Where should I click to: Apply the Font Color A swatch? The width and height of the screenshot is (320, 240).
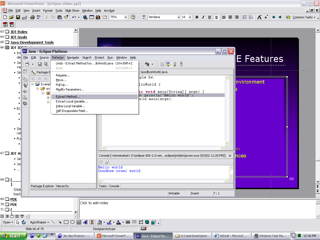pos(118,222)
